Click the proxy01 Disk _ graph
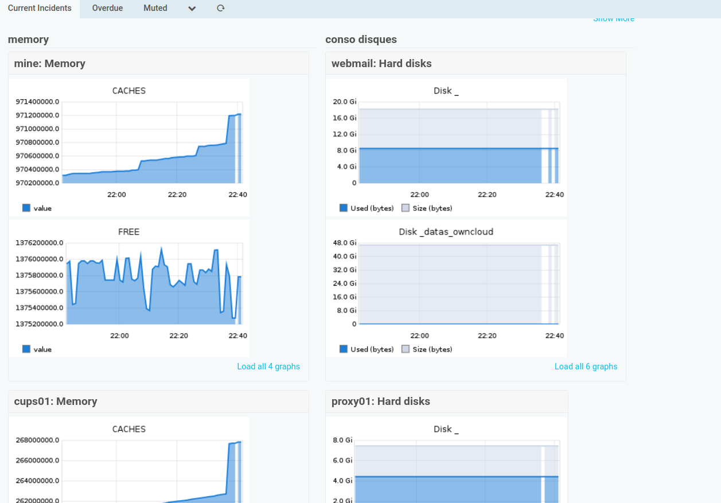 click(446, 460)
